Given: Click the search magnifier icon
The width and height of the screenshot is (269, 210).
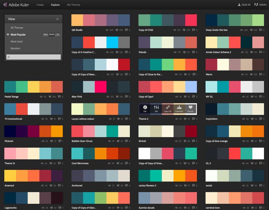Looking at the screenshot, I should click(x=8, y=57).
